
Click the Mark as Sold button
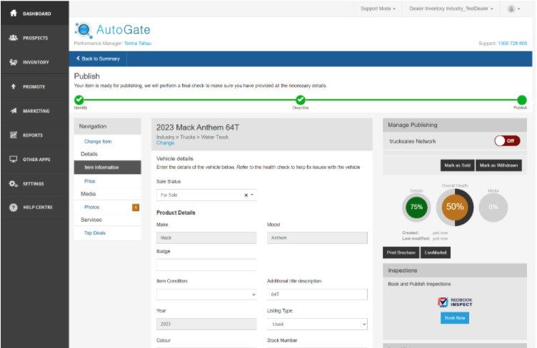(457, 165)
